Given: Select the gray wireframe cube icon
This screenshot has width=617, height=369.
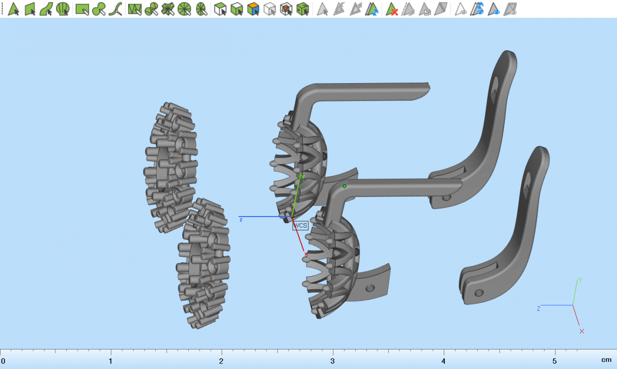Looking at the screenshot, I should click(x=269, y=9).
